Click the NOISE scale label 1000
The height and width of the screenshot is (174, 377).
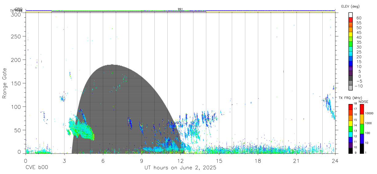tap(368, 123)
